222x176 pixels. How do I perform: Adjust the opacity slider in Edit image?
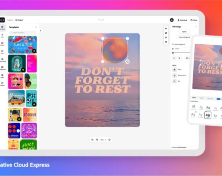182,53
